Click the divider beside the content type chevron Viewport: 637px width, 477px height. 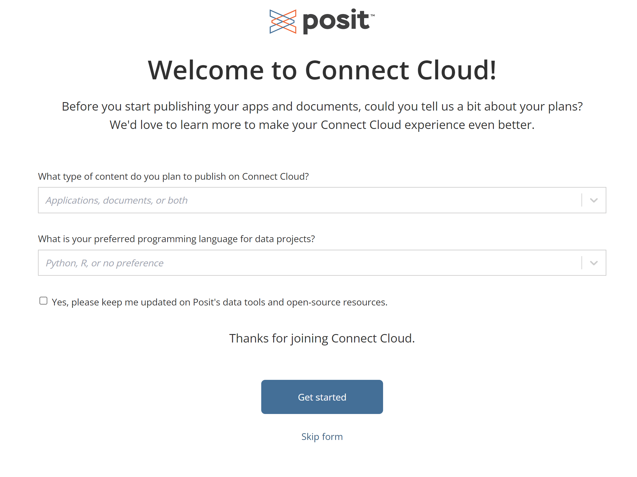(x=582, y=200)
